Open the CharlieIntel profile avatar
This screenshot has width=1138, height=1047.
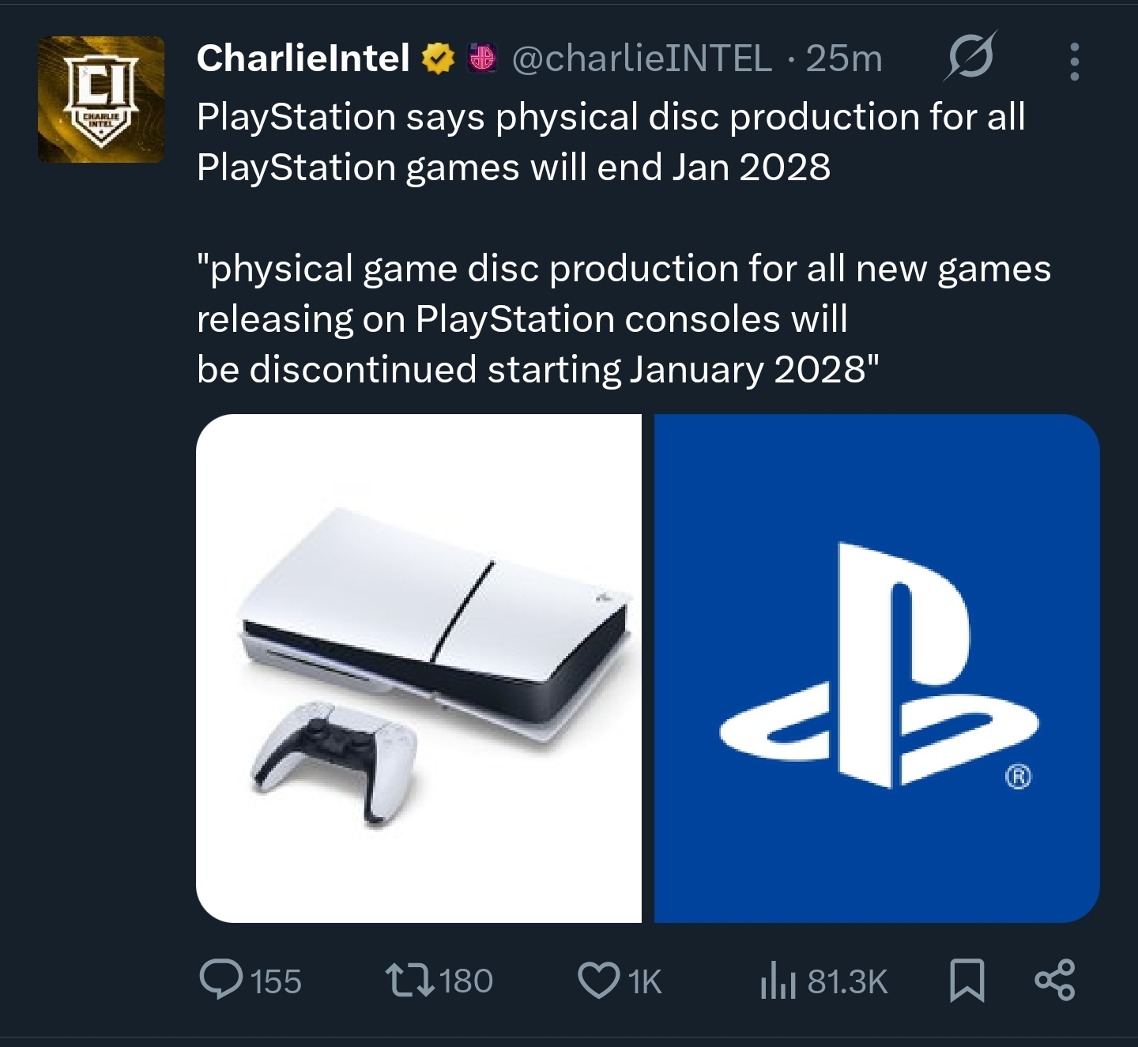tap(101, 100)
